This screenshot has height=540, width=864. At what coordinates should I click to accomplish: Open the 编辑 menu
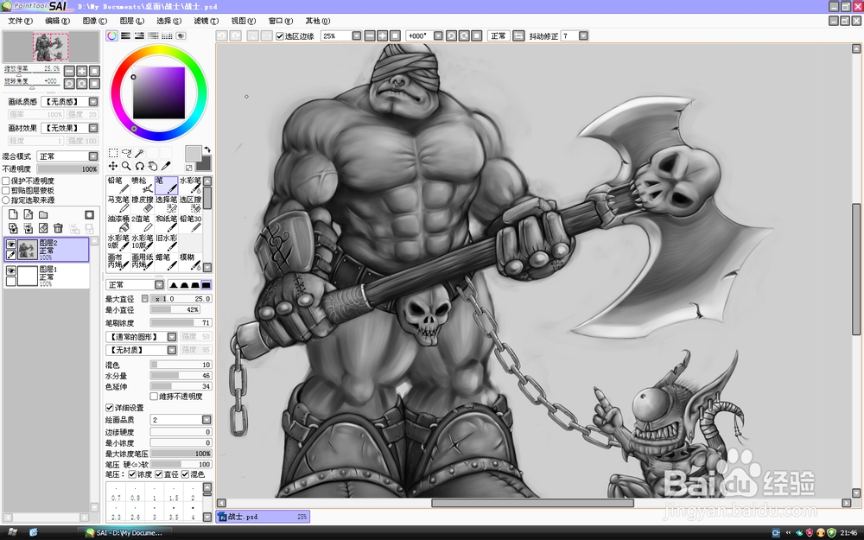click(x=57, y=21)
